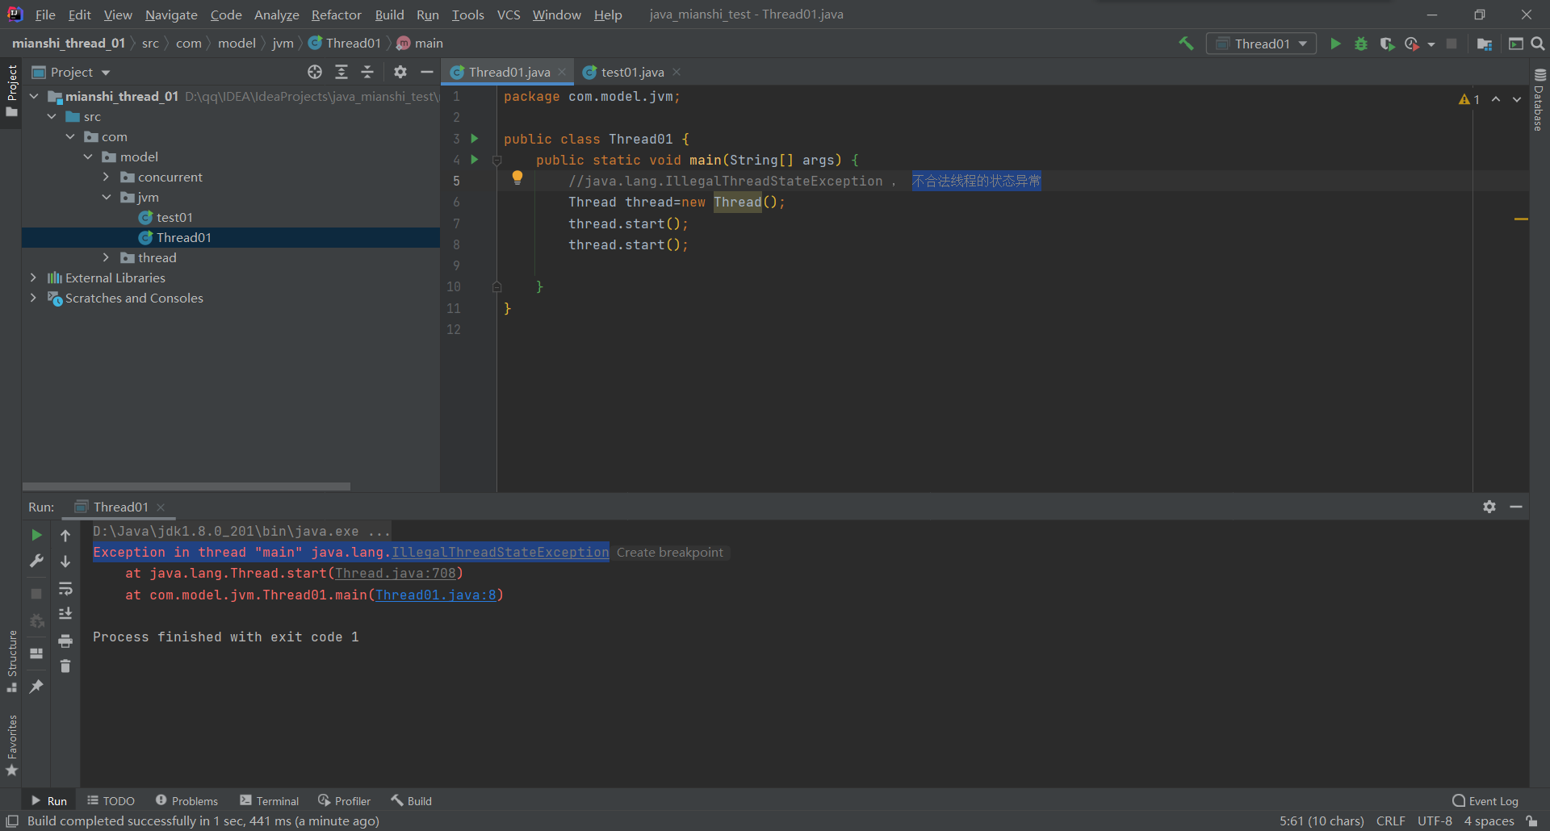
Task: Expand the concurrent package
Action: [106, 177]
